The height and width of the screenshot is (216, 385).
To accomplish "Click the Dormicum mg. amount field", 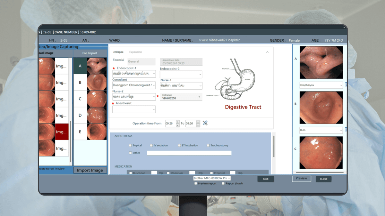I will tap(192, 173).
